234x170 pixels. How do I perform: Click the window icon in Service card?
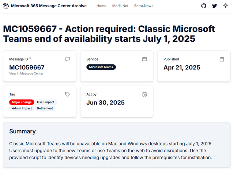coord(144,59)
